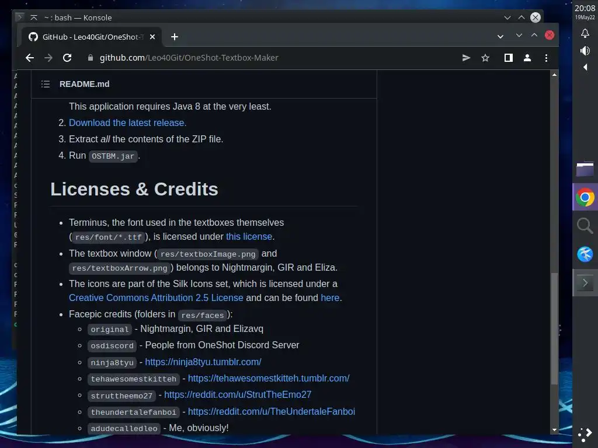The width and height of the screenshot is (598, 448).
Task: Close the GitHub OneShot tab
Action: pos(152,37)
